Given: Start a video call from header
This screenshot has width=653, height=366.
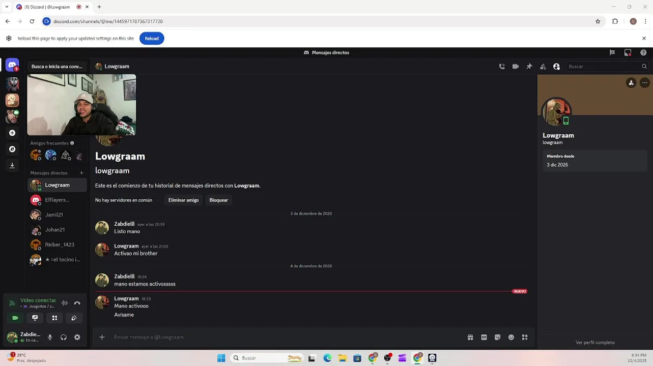Looking at the screenshot, I should [516, 67].
